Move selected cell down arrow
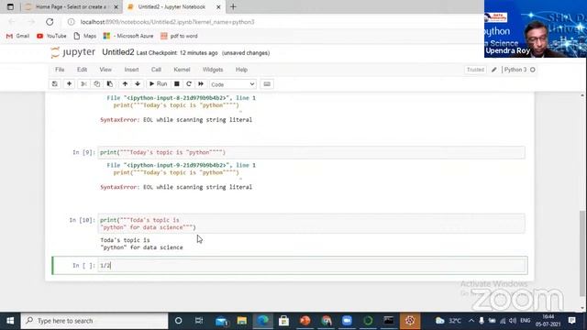Screen dimensions: 587x330 coord(138,83)
